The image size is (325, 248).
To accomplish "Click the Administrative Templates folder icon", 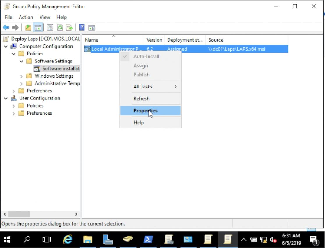I will click(29, 83).
